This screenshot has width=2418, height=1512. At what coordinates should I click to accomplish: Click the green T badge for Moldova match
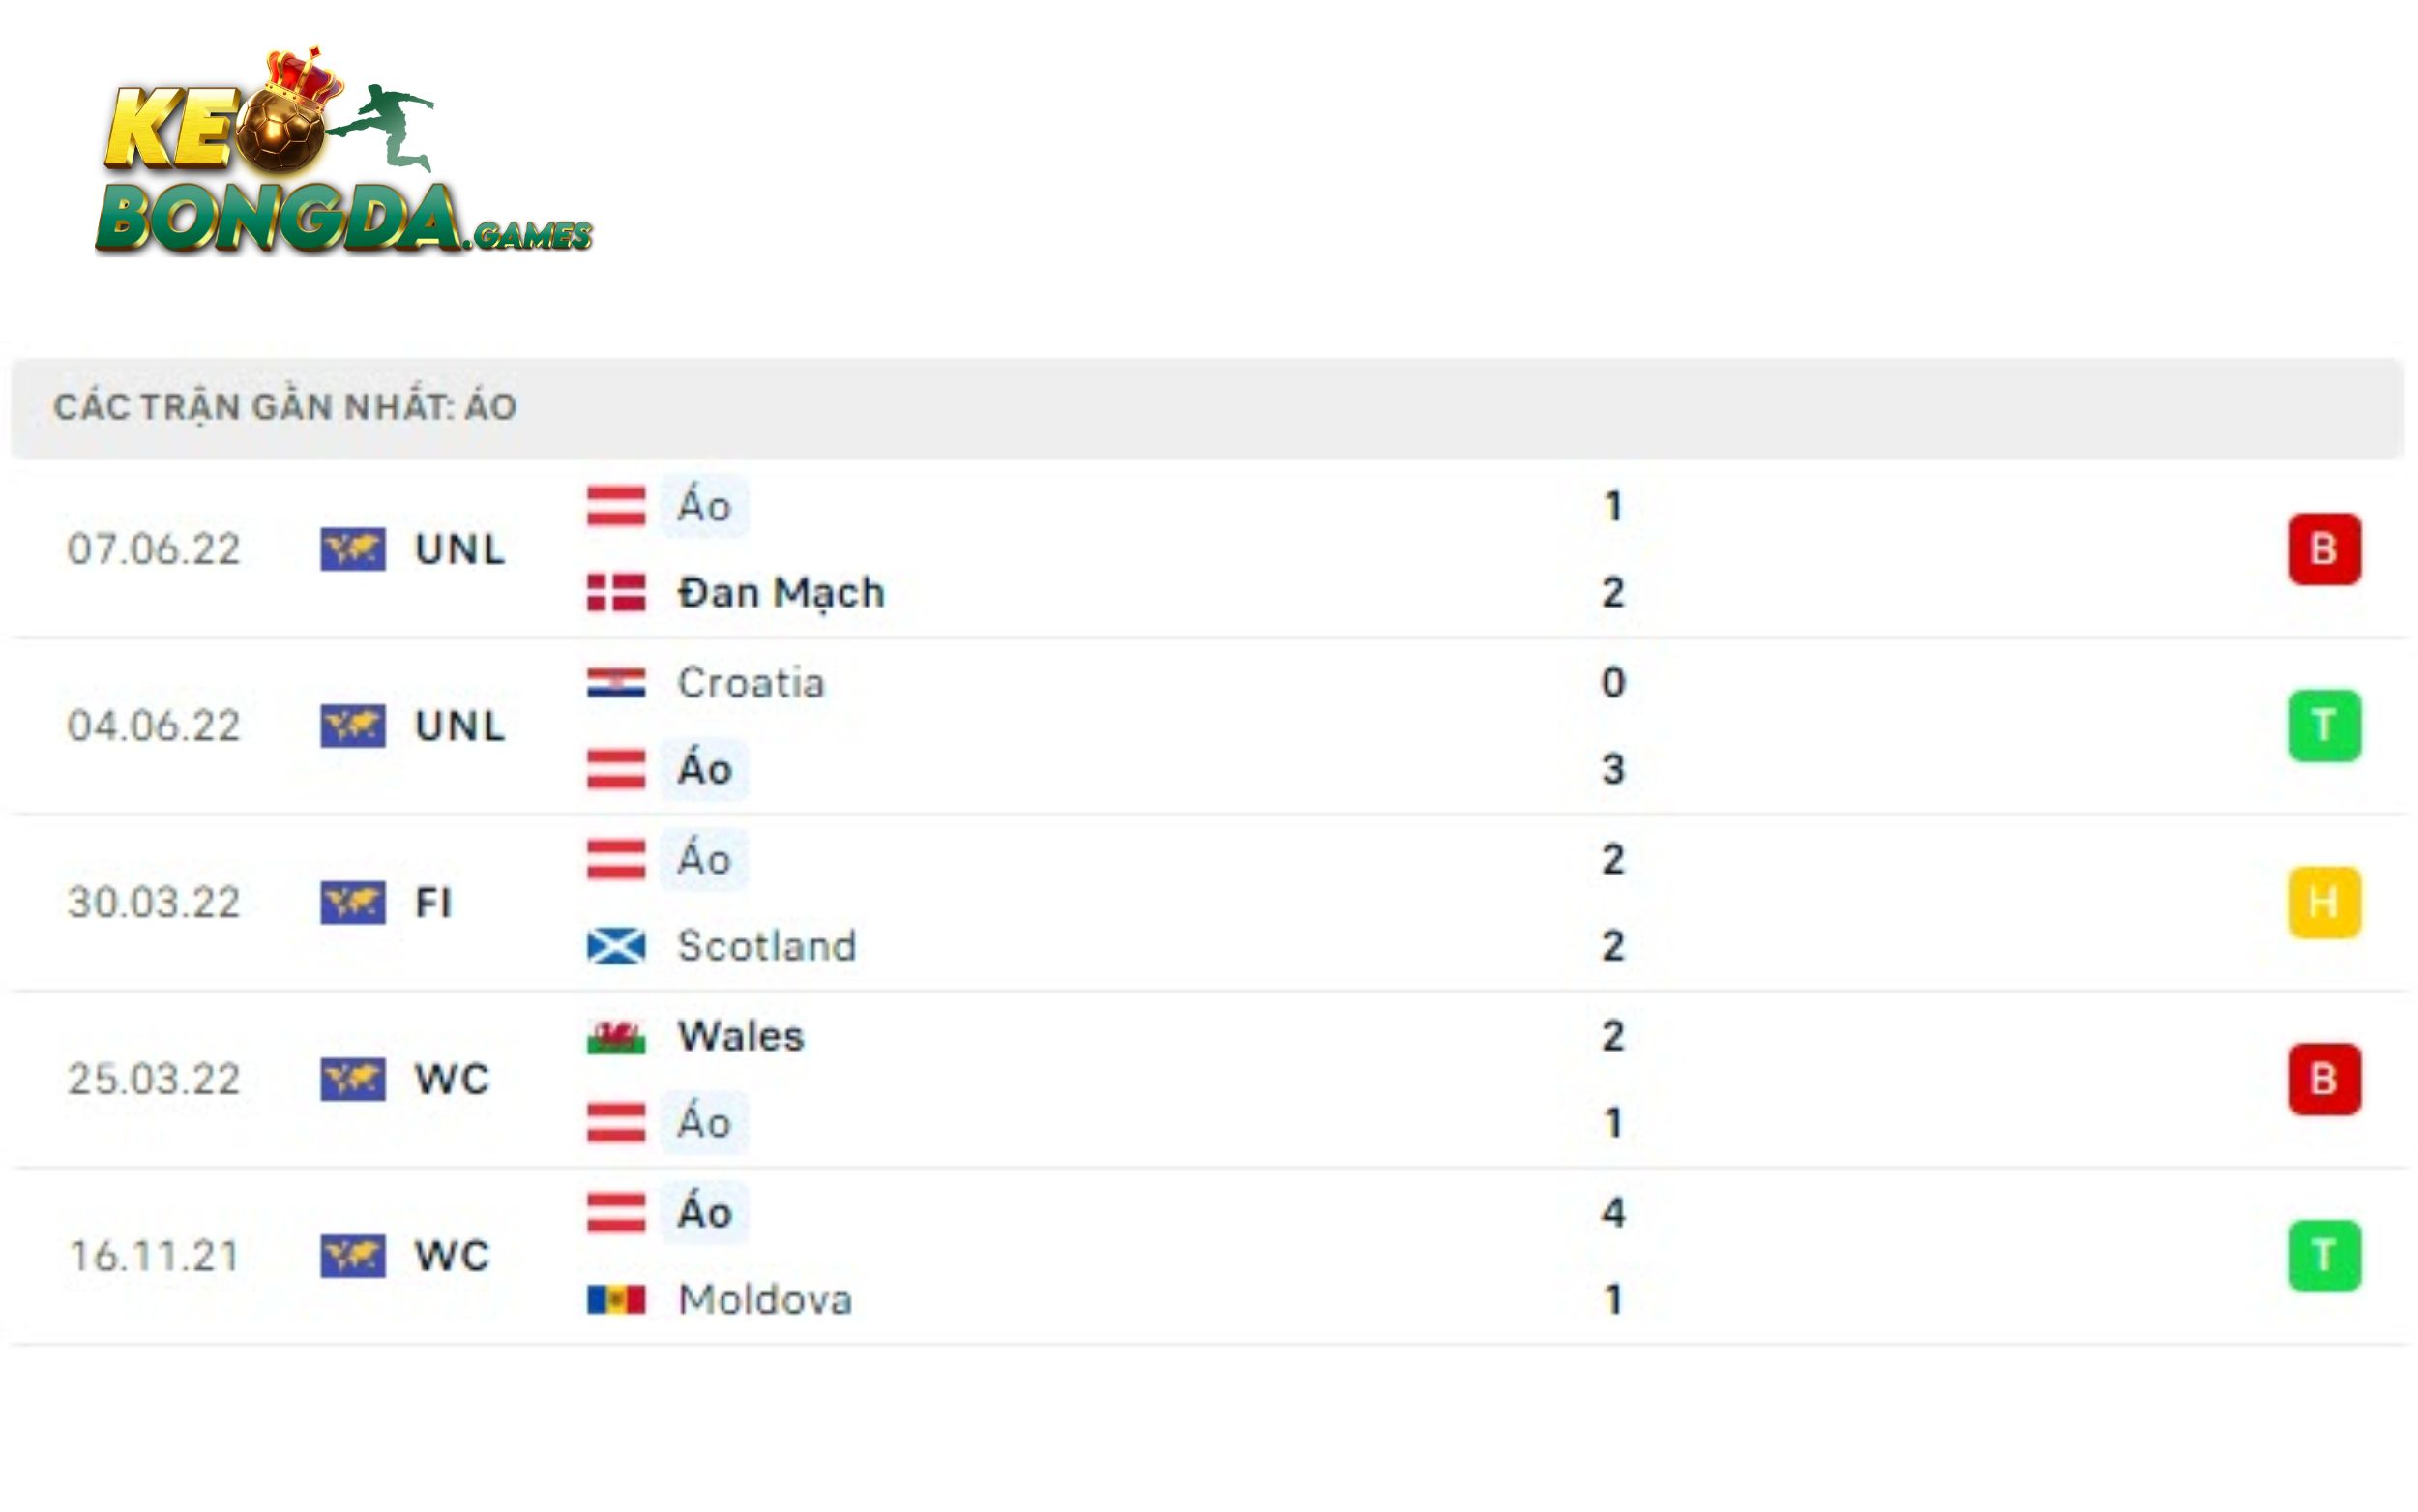pos(2324,1256)
